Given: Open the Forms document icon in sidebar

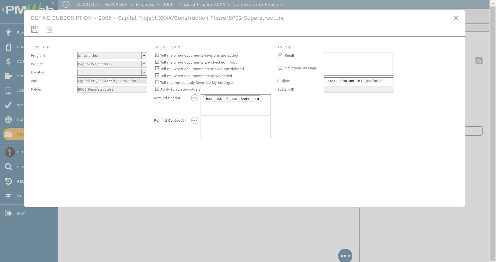Looking at the screenshot, I should pyautogui.click(x=8, y=47).
